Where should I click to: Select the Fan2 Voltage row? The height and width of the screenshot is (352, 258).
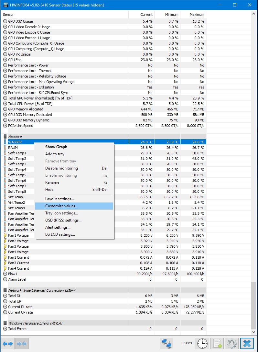103,241
